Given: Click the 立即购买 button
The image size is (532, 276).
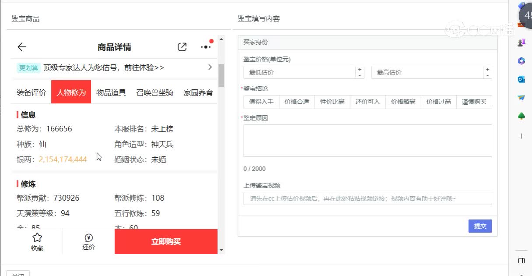Looking at the screenshot, I should point(166,242).
